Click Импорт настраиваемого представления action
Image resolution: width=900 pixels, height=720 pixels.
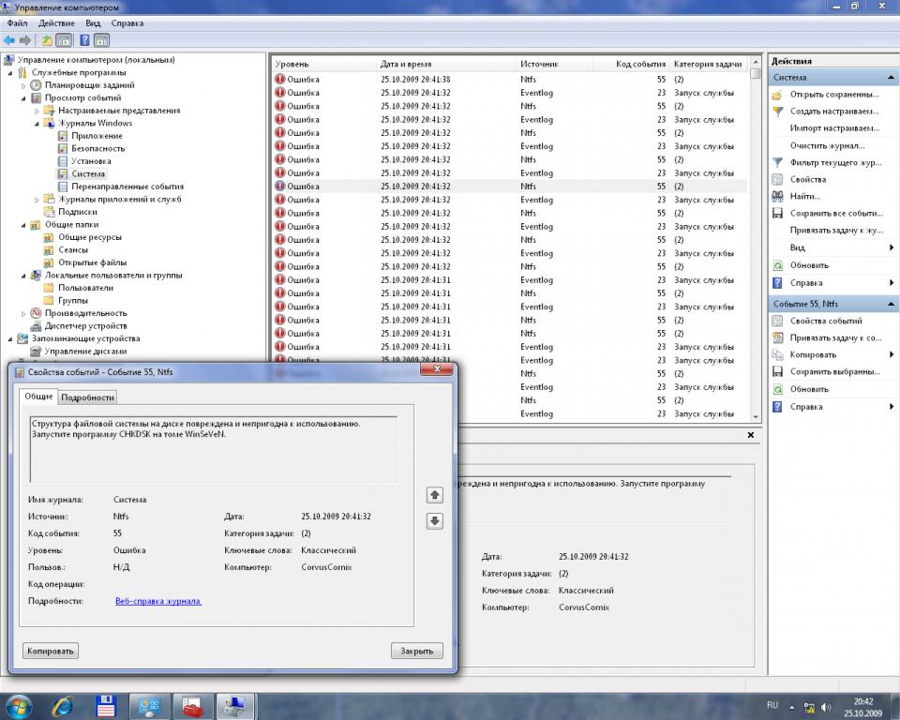[x=834, y=128]
